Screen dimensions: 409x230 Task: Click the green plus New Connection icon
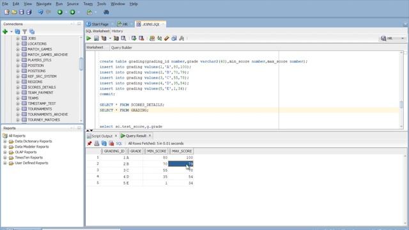pos(5,31)
